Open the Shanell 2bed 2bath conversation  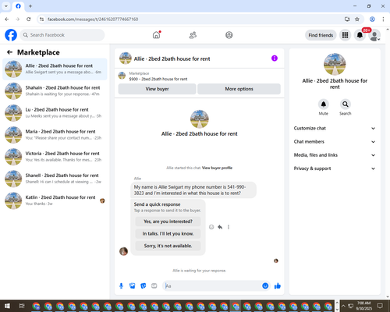(x=55, y=179)
